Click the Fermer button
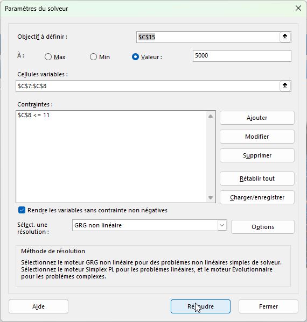Viewport: 307px width, 322px height. (268, 306)
